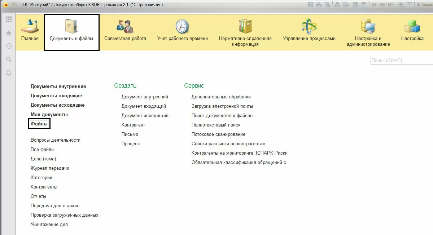This screenshot has width=433, height=235.
Task: Open the Настройка section with cubes icon
Action: [412, 31]
